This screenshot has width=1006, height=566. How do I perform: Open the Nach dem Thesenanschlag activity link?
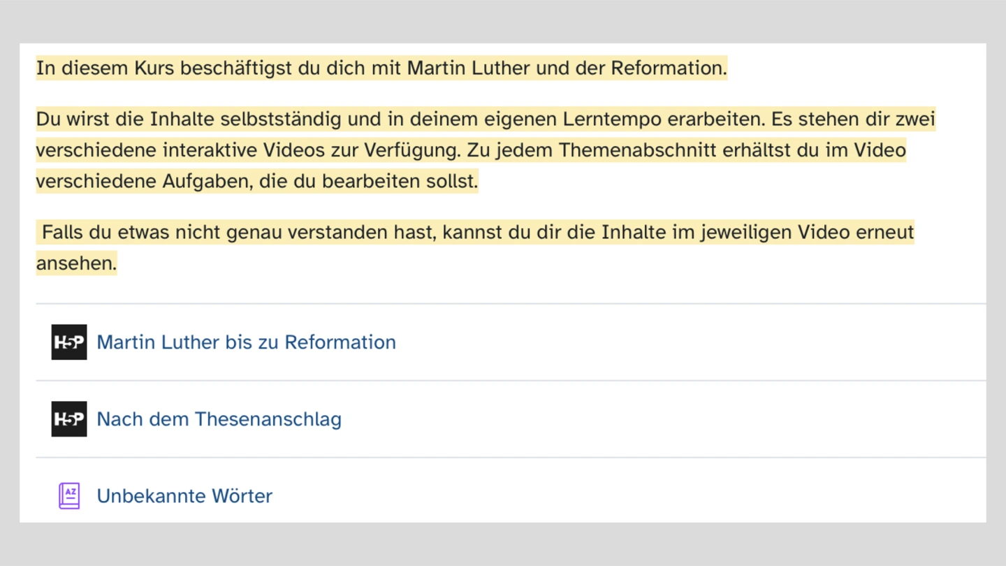[x=219, y=419]
